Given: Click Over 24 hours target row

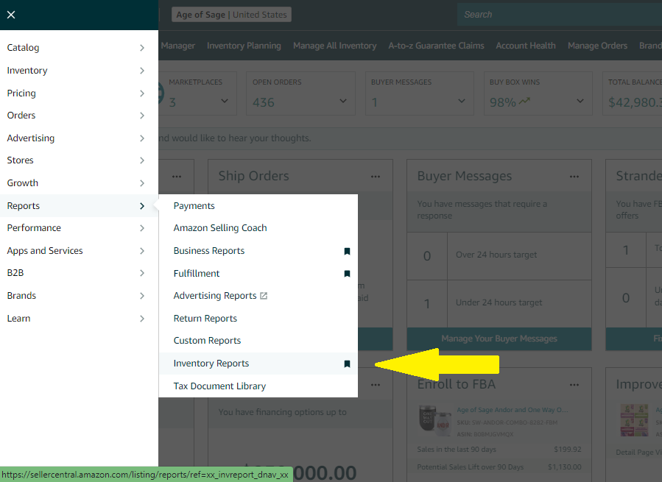Looking at the screenshot, I should pyautogui.click(x=499, y=256).
